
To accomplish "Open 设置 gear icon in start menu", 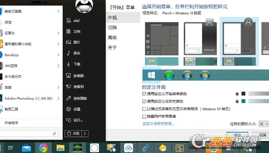I will pos(69,109).
